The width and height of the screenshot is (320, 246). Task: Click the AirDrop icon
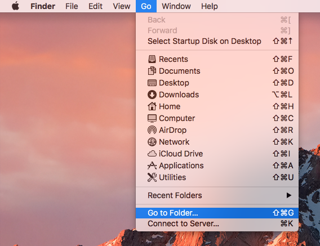coord(152,130)
